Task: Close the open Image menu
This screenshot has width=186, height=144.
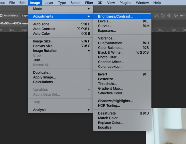Action: (x=35, y=3)
